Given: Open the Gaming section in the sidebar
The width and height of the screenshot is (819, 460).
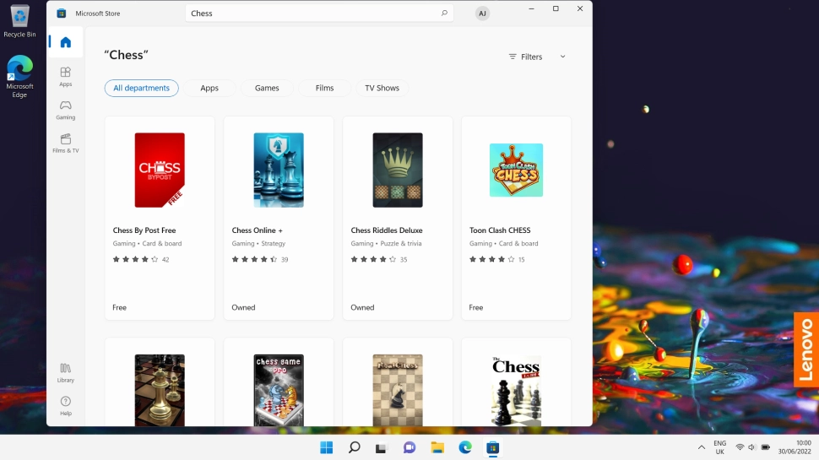Looking at the screenshot, I should [x=65, y=111].
